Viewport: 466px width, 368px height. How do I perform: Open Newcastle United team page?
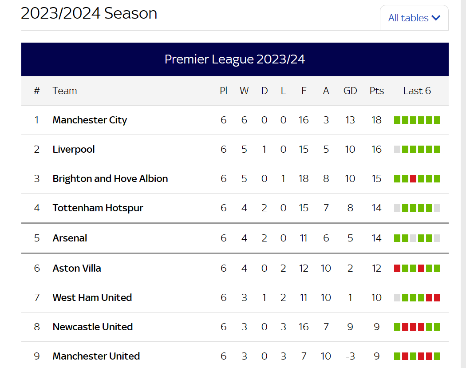click(93, 327)
